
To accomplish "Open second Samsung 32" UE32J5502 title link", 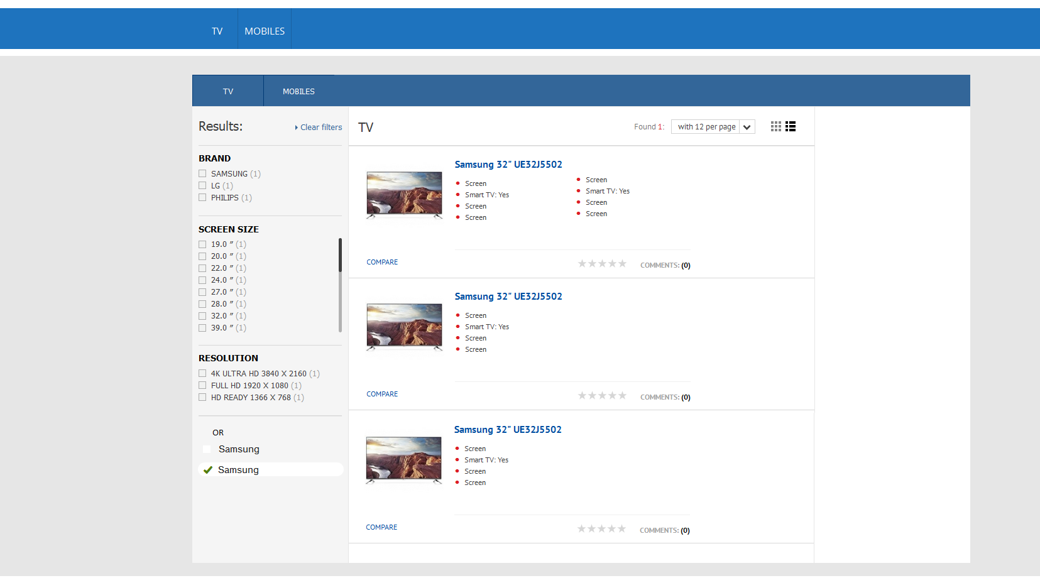I will [508, 297].
